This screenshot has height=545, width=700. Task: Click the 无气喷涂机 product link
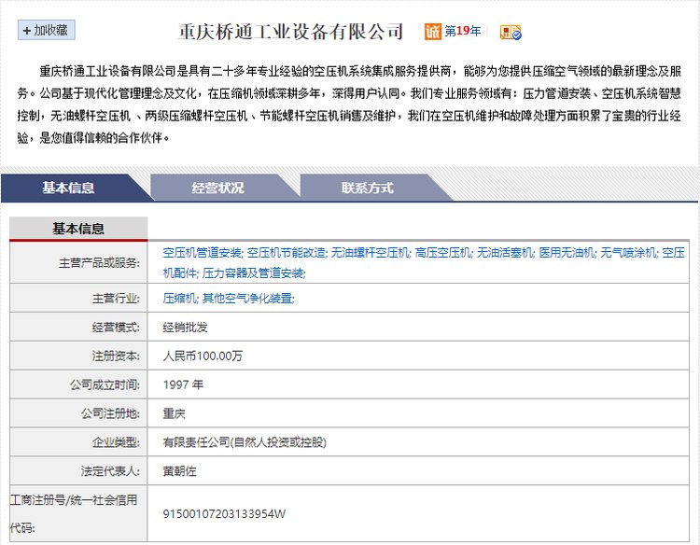tap(629, 253)
